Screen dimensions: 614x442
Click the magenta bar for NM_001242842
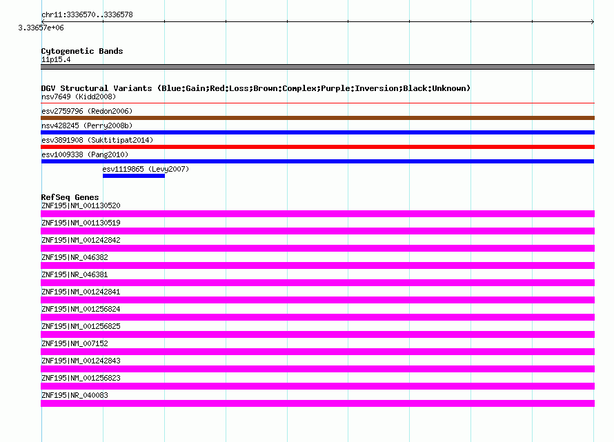tap(317, 248)
